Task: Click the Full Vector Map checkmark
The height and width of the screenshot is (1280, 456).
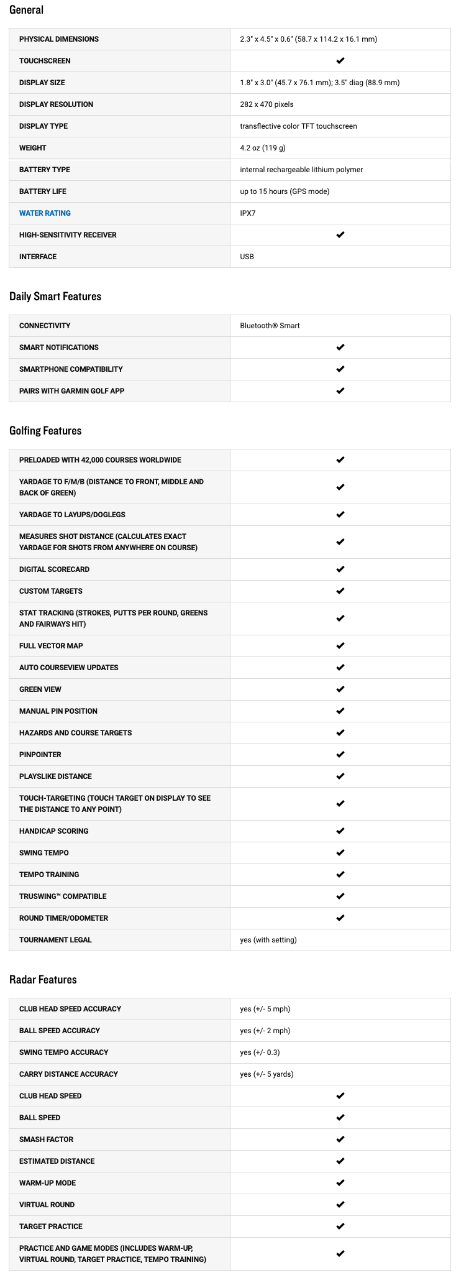Action: pos(340,646)
